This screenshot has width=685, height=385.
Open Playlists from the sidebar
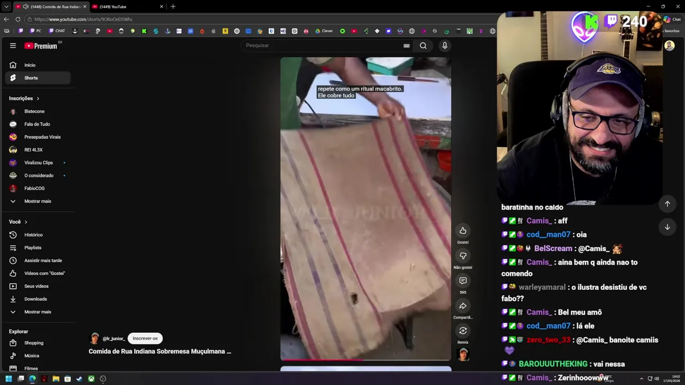pos(37,248)
